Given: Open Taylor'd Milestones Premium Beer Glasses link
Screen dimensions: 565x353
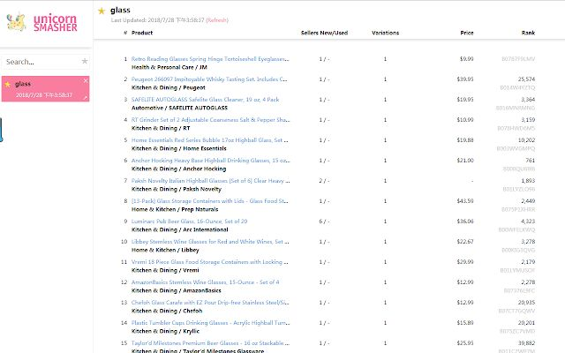Looking at the screenshot, I should (210, 343).
